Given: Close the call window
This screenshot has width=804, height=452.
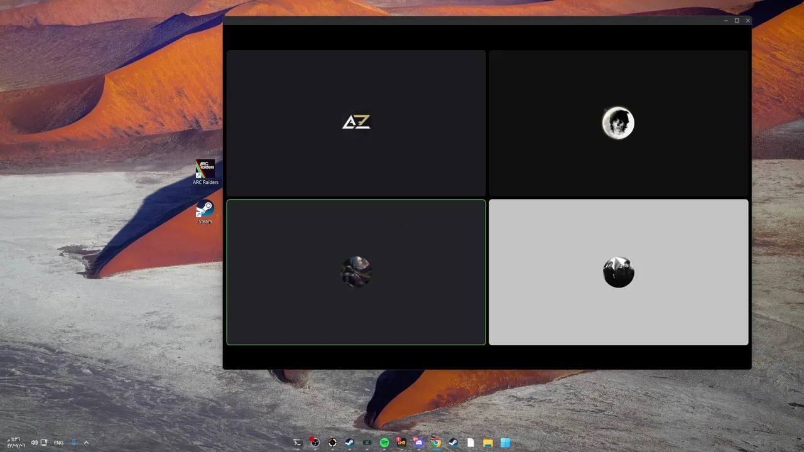Looking at the screenshot, I should coord(747,21).
